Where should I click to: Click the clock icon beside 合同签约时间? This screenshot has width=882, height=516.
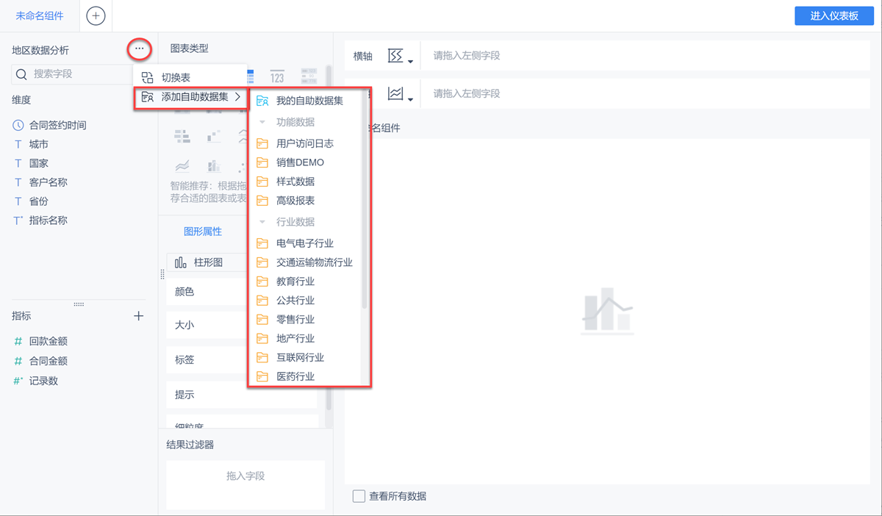(x=18, y=126)
